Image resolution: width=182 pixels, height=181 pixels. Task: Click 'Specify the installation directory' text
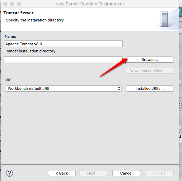click(x=35, y=20)
